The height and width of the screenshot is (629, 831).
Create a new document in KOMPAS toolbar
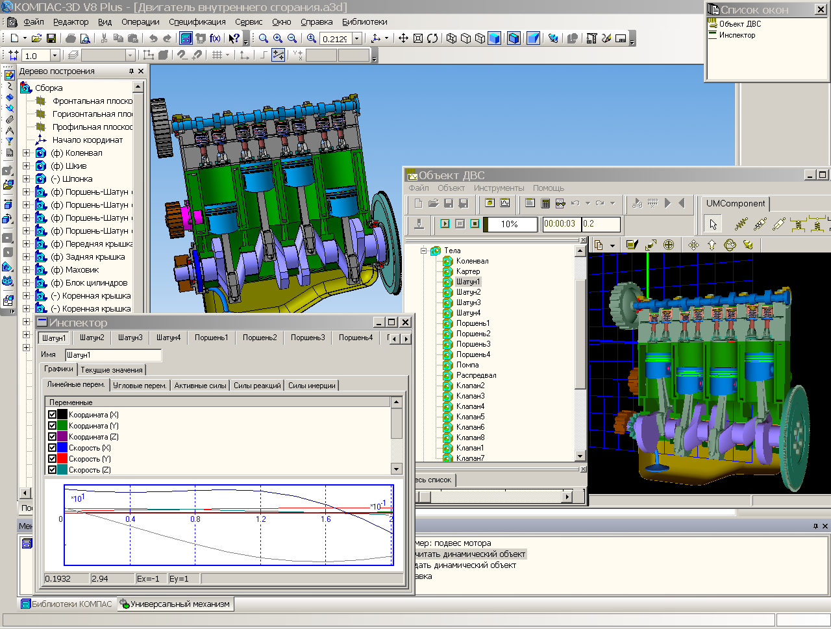[x=14, y=38]
